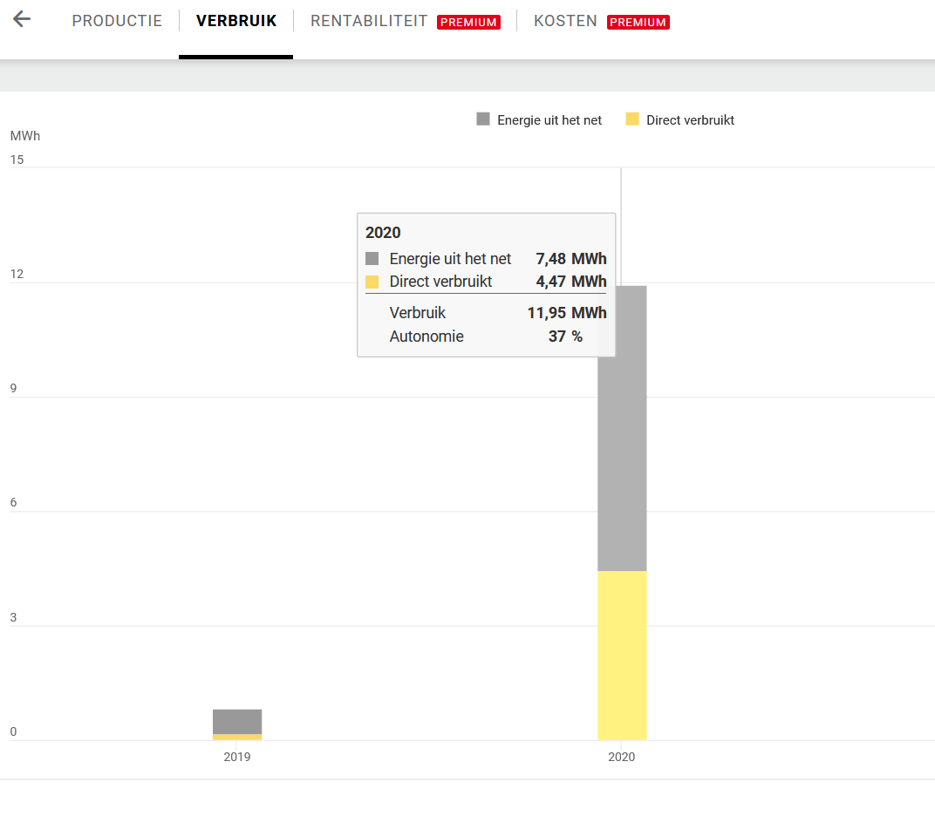Select the grey segment of the 2020 bar
The image size is (935, 816).
pyautogui.click(x=622, y=462)
